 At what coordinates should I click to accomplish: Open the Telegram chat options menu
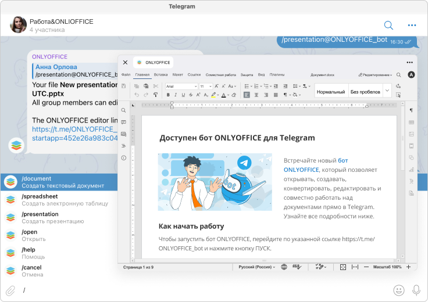tap(412, 26)
